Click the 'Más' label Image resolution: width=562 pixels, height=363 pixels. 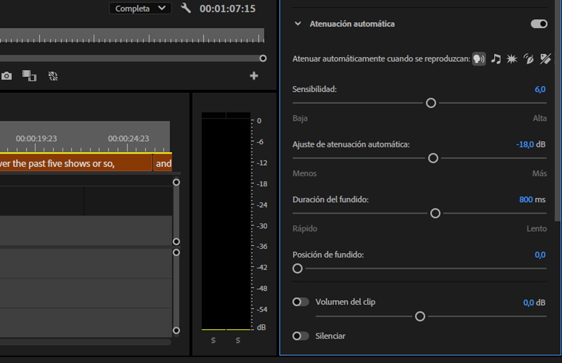(540, 174)
